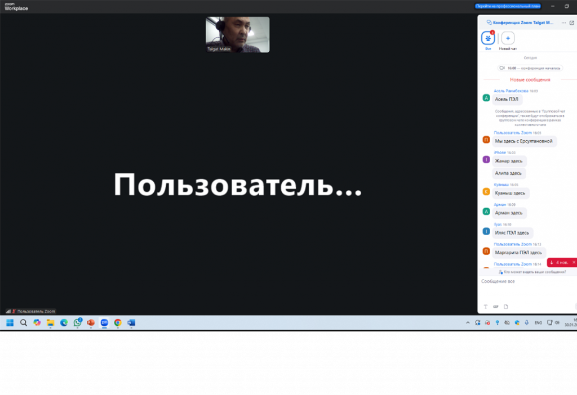Image resolution: width=577 pixels, height=395 pixels.
Task: Pop out the chat panel window
Action: click(x=572, y=23)
